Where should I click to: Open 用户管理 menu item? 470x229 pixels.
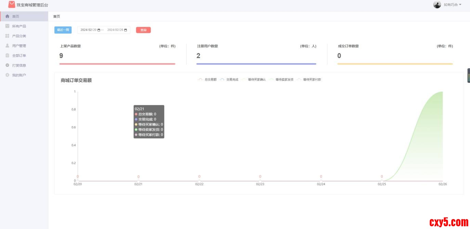click(x=19, y=46)
